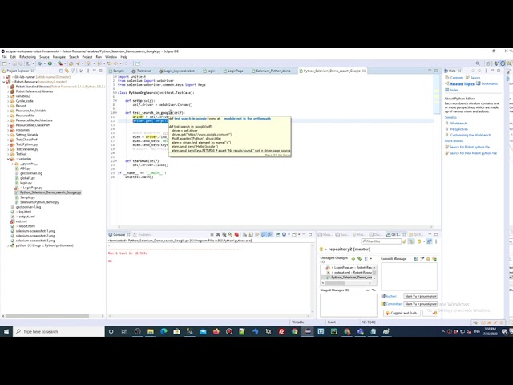Image resolution: width=513 pixels, height=385 pixels.
Task: Type in Windows taskbar search box
Action: (59, 331)
